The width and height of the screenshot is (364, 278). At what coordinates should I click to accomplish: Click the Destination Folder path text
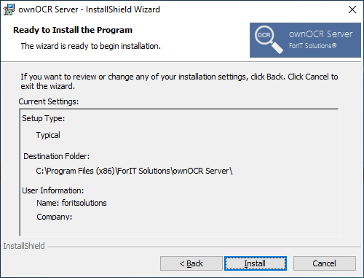pyautogui.click(x=134, y=171)
